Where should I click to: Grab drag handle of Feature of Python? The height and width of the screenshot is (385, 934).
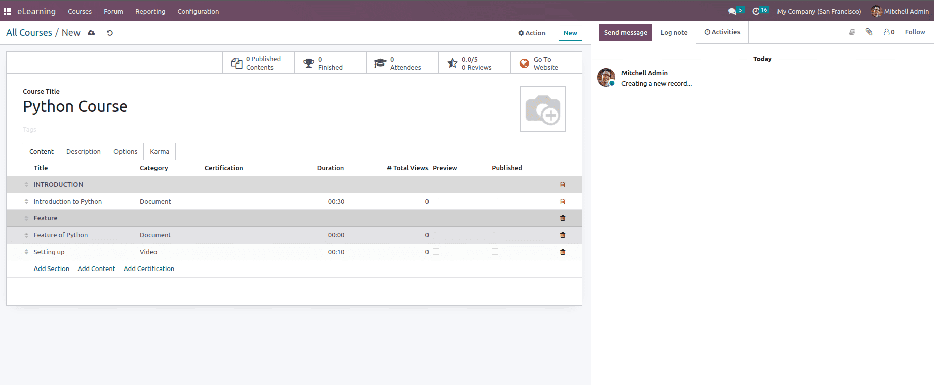[x=26, y=235]
